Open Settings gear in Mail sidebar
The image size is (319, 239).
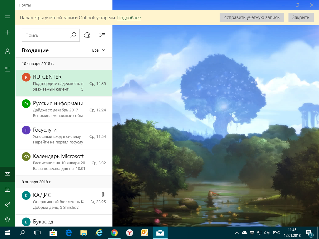point(7,219)
